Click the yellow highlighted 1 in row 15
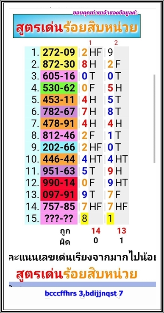The width and height of the screenshot is (164, 313). 110,219
